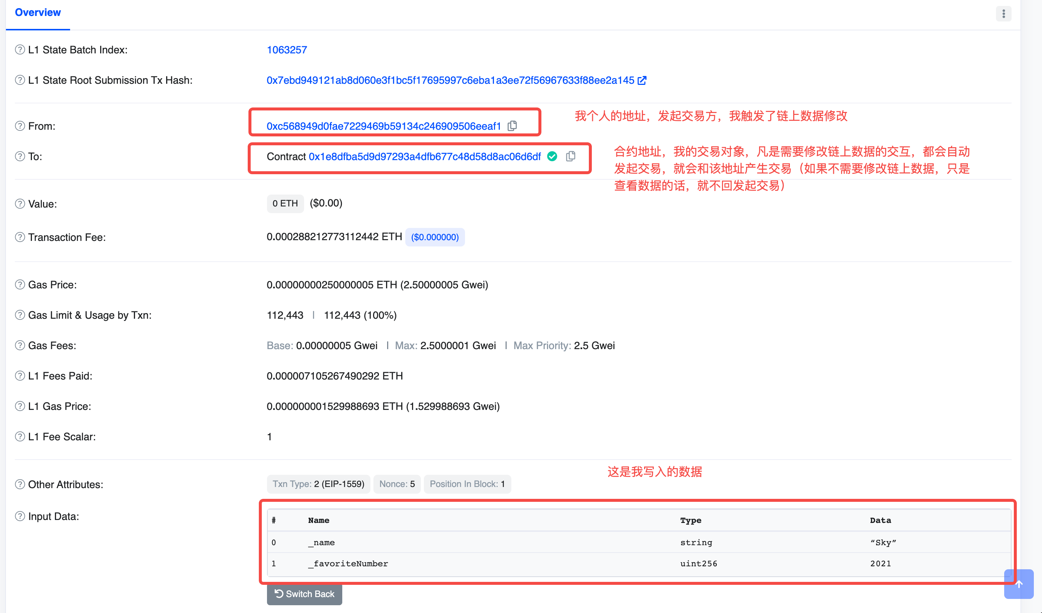Select the Overview tab
The height and width of the screenshot is (613, 1042).
37,12
